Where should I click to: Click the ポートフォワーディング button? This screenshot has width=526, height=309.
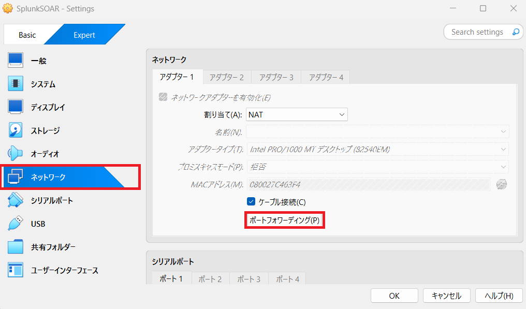[x=284, y=220]
